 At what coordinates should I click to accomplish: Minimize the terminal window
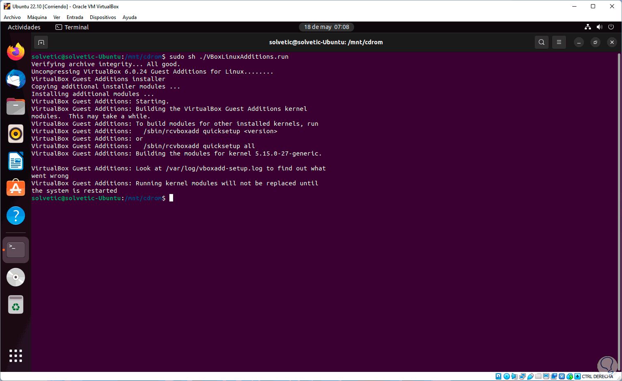[x=579, y=42]
